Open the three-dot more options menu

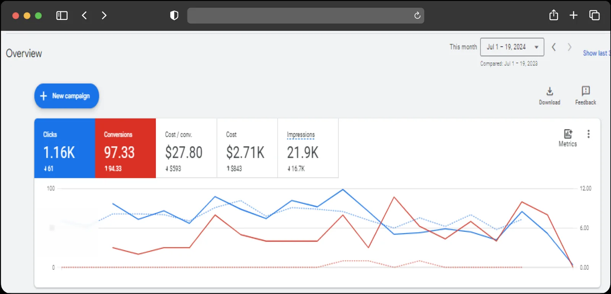[x=588, y=134]
